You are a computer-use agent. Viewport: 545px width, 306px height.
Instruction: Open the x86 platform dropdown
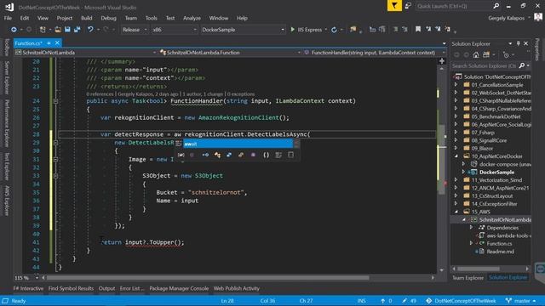click(195, 30)
